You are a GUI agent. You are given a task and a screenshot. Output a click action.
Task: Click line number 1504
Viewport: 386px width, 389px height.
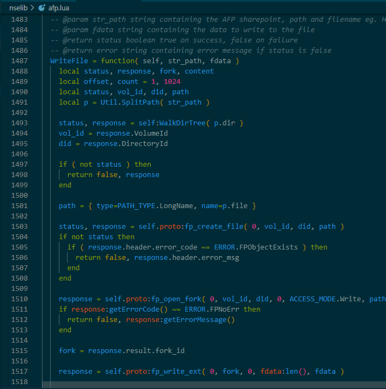20,236
